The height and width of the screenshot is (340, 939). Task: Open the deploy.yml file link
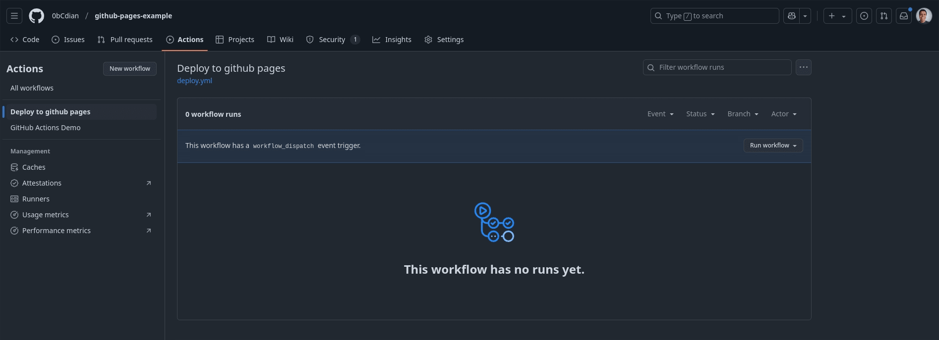pyautogui.click(x=194, y=81)
